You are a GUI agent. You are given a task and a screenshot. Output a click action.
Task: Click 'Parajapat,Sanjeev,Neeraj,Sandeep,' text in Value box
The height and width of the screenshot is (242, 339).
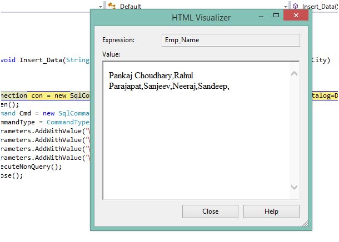coord(169,86)
